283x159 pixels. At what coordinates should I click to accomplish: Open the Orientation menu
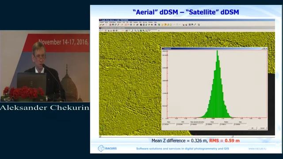112,22
